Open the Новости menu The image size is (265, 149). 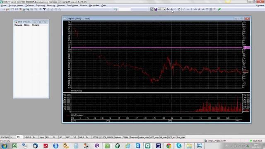[x=51, y=5]
